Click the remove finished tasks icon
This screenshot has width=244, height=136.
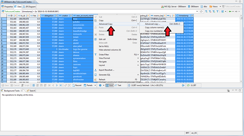click(x=228, y=90)
